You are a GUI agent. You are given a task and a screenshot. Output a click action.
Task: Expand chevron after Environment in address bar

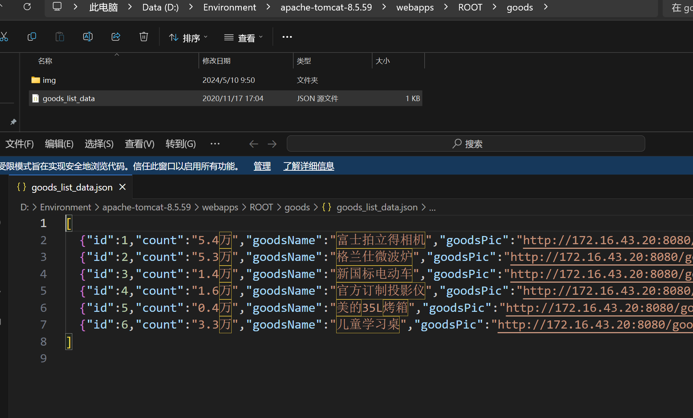coord(268,7)
